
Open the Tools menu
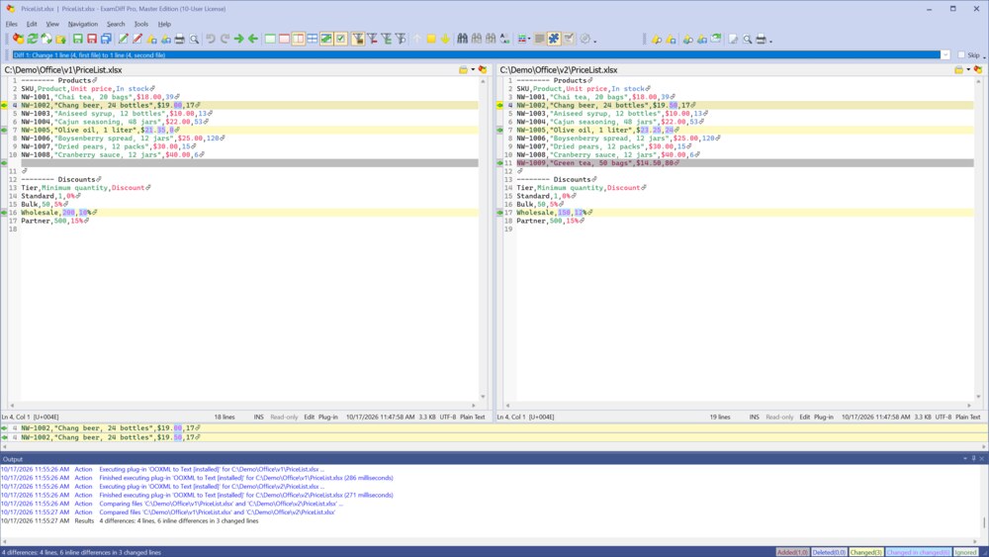point(141,24)
